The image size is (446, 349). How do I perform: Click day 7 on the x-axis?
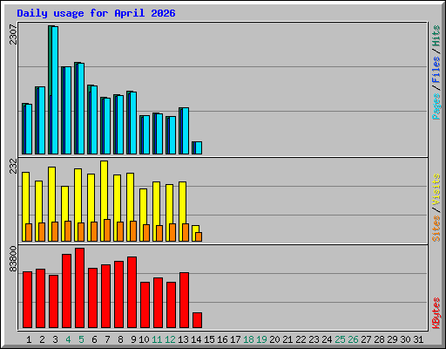107,339
